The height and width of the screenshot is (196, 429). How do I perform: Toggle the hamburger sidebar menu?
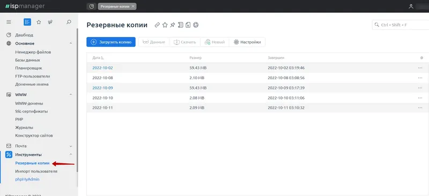pos(9,22)
